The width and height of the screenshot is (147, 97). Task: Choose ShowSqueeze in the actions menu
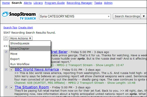click(x=30, y=43)
